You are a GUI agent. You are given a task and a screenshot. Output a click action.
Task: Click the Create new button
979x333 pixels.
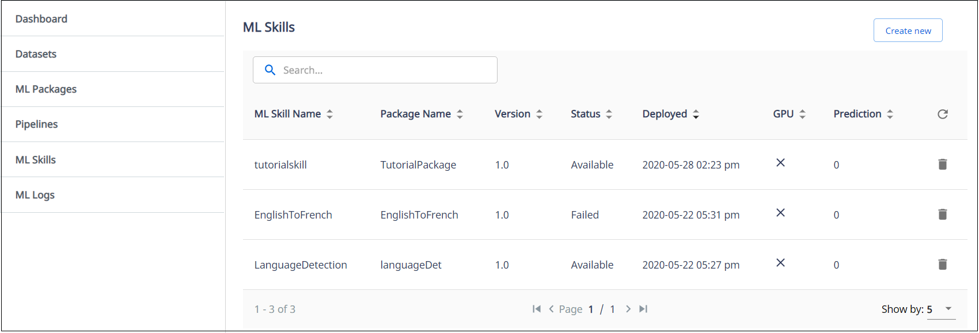(908, 30)
